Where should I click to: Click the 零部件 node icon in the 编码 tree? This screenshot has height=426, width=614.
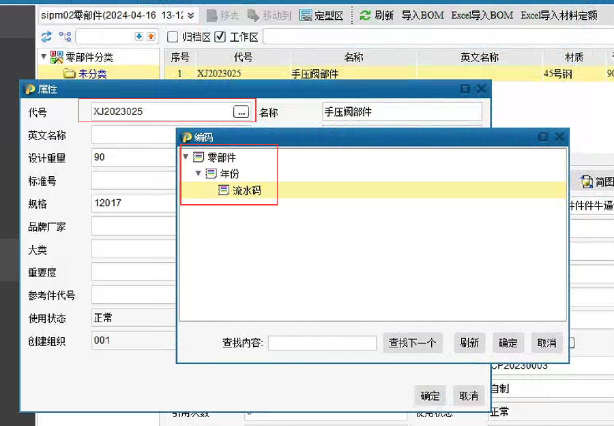click(x=199, y=157)
